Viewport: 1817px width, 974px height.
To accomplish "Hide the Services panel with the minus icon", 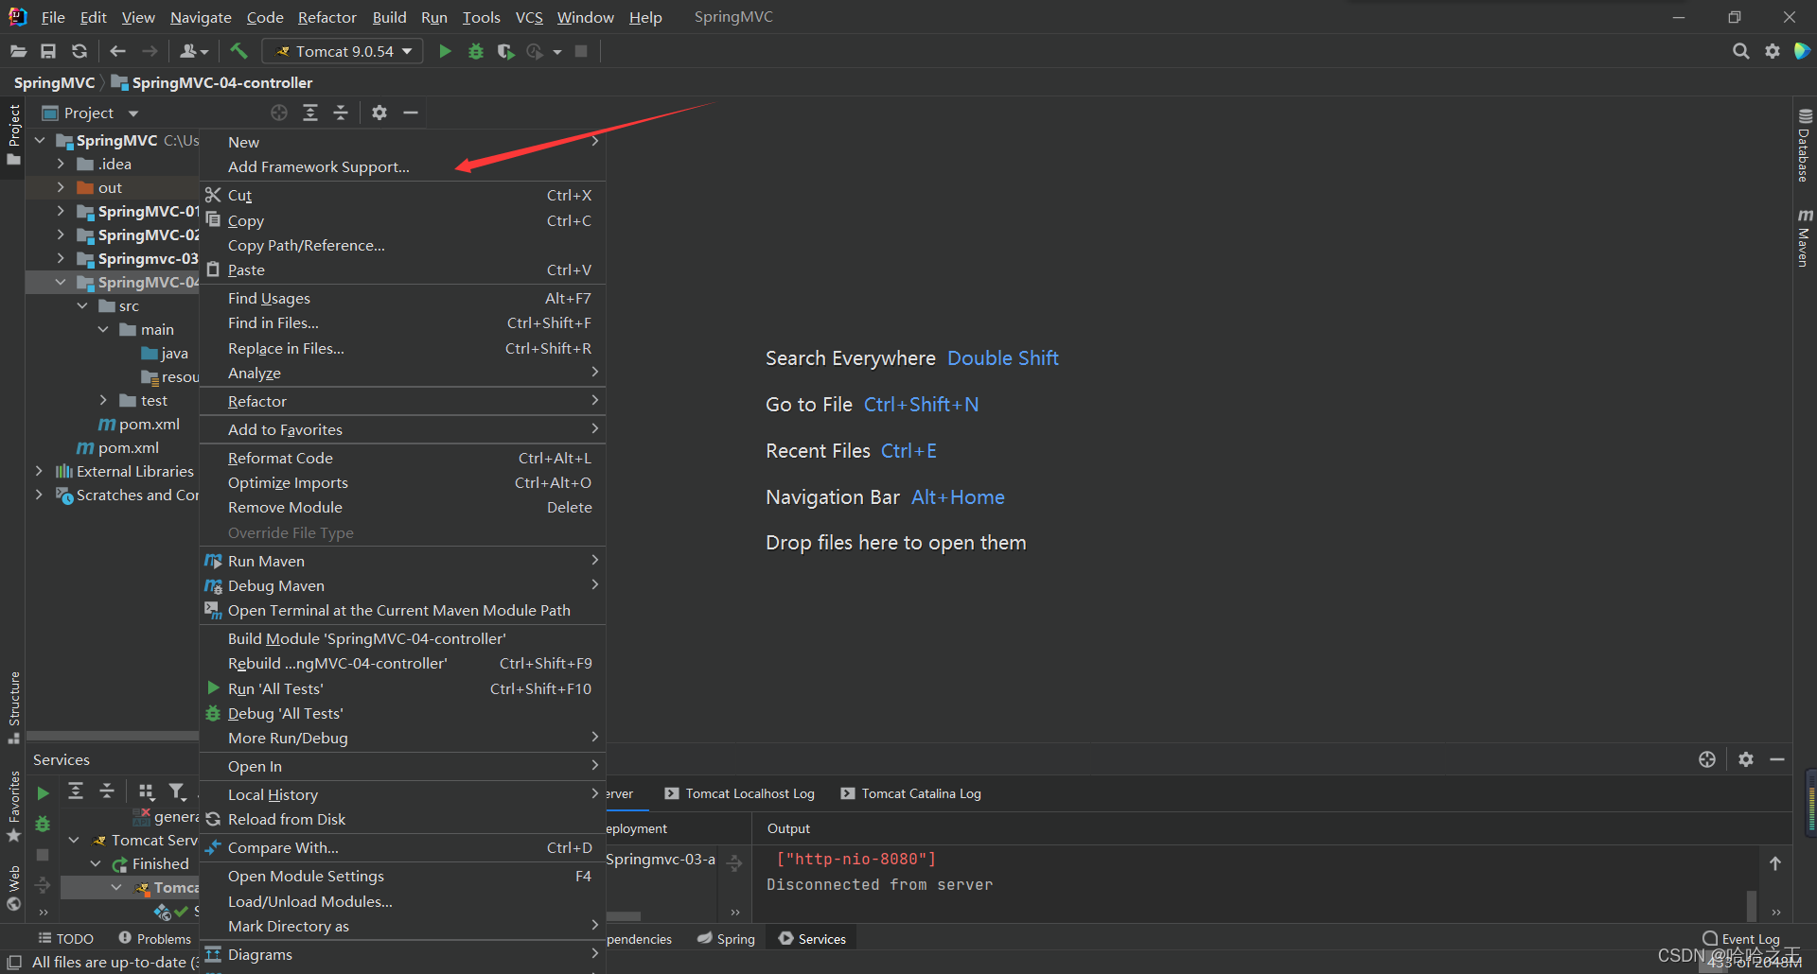I will point(1777,759).
